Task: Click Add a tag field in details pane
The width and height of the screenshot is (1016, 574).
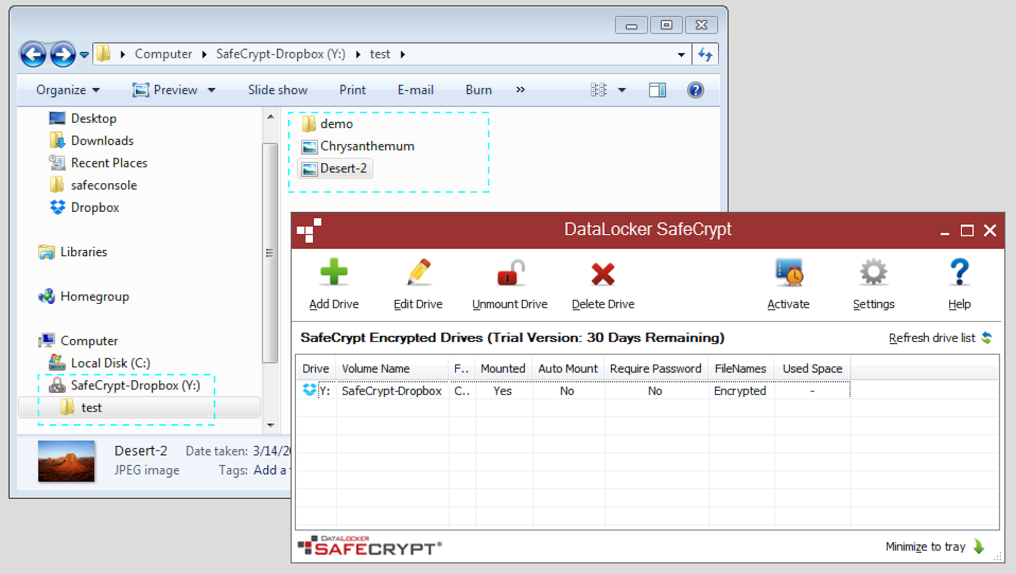Action: coord(271,470)
